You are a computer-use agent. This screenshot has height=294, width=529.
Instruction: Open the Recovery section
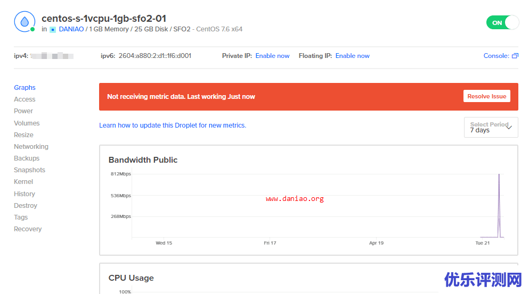pyautogui.click(x=28, y=229)
